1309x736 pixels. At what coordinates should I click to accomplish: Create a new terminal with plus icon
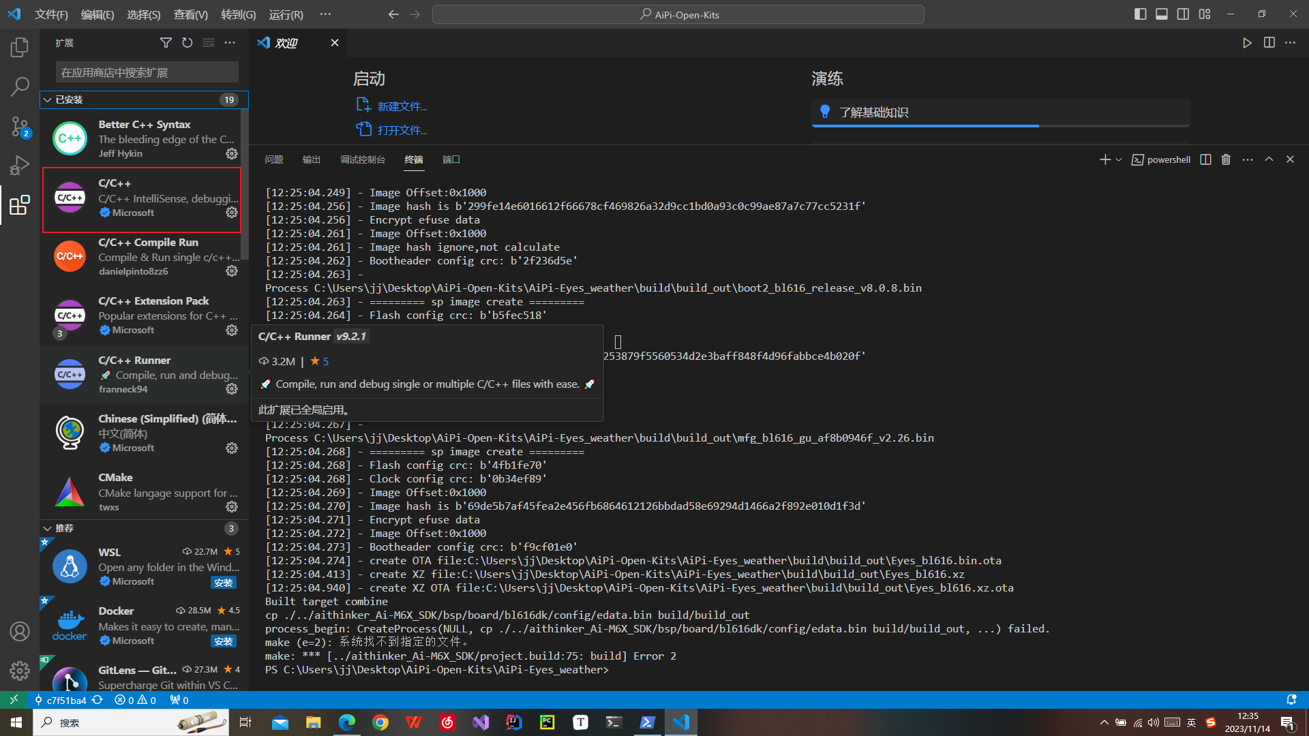click(1105, 159)
